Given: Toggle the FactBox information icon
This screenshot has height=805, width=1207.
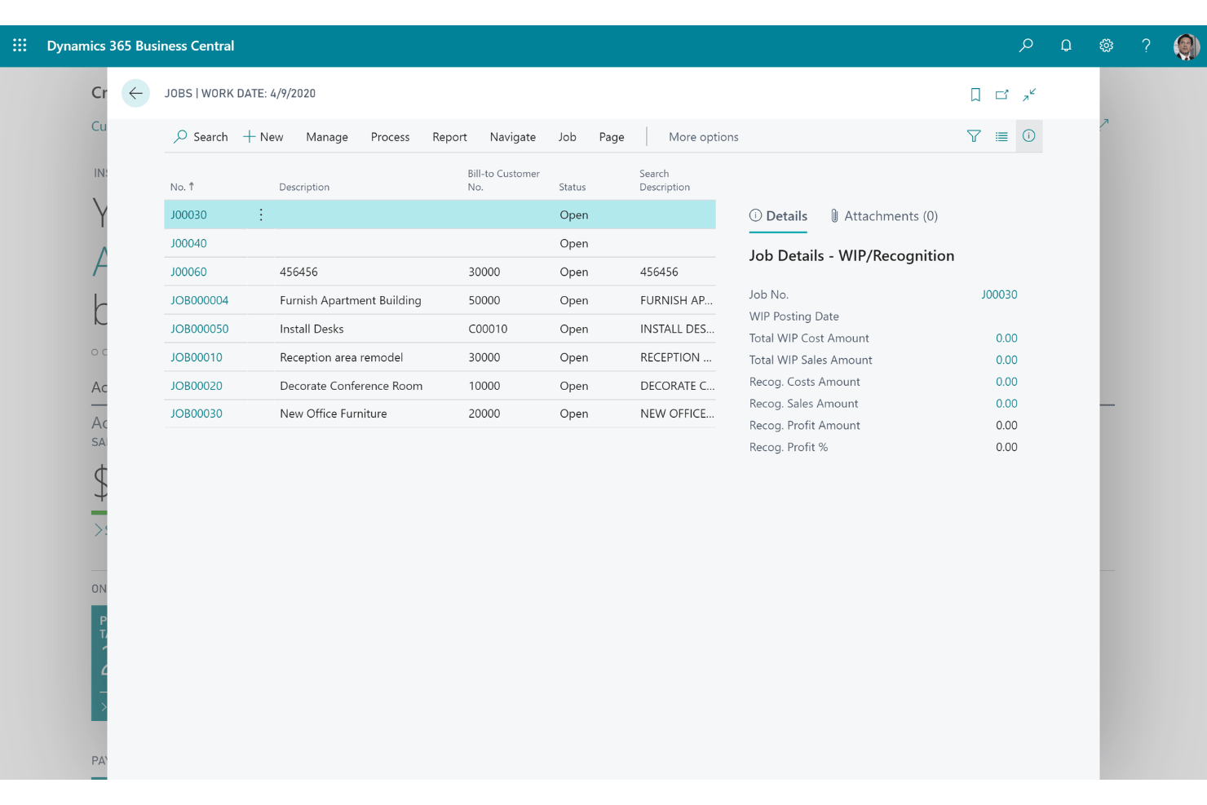Looking at the screenshot, I should pos(1029,136).
